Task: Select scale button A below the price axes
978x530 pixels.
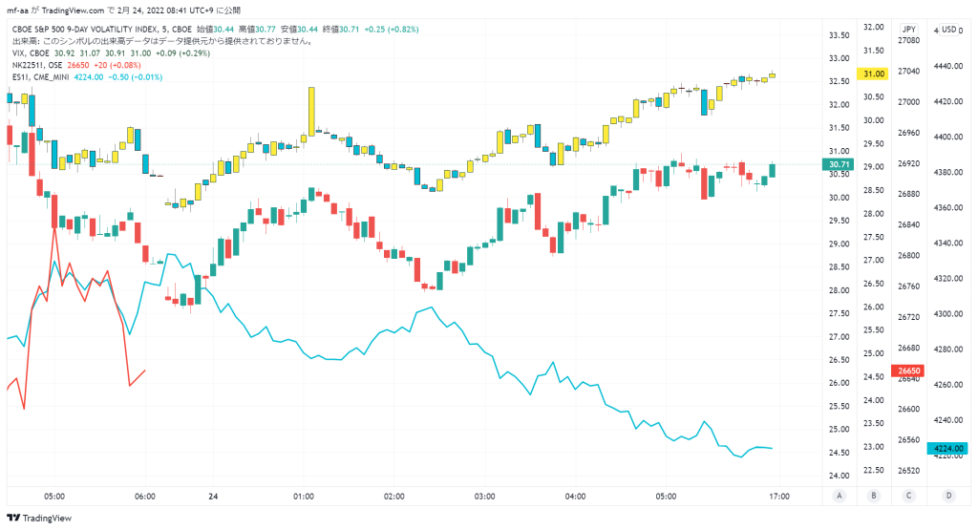Action: coord(840,496)
